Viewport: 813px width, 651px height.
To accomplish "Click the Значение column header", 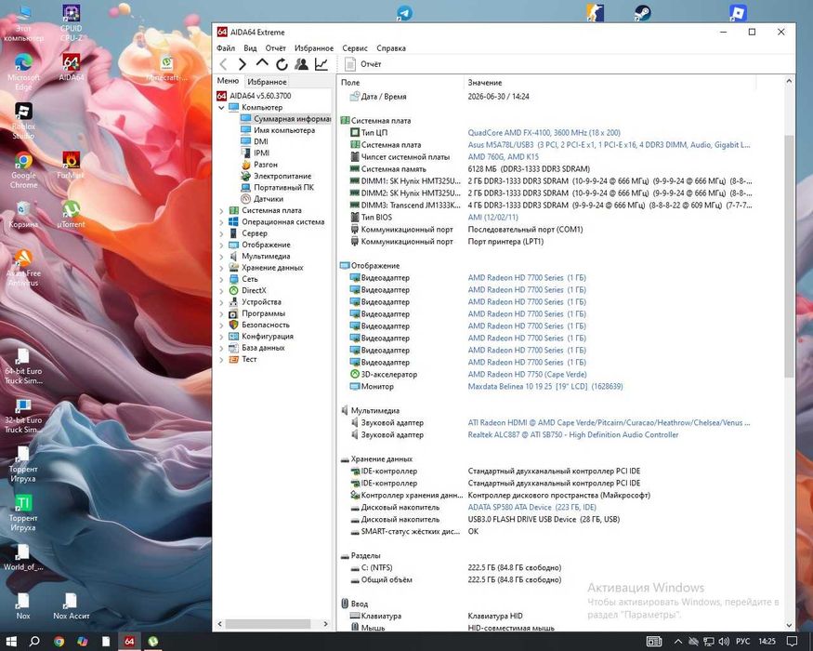I will 610,83.
